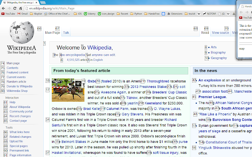Open Office of the Chief bookmark
Image resolution: width=252 pixels, height=157 pixels.
(x=57, y=14)
